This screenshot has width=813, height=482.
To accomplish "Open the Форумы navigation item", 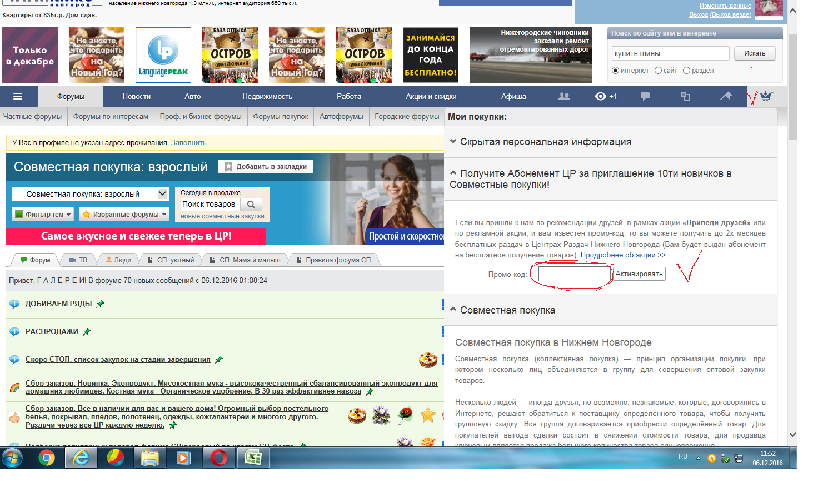I will (71, 97).
